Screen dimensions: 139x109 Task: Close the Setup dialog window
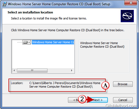[131, 3]
